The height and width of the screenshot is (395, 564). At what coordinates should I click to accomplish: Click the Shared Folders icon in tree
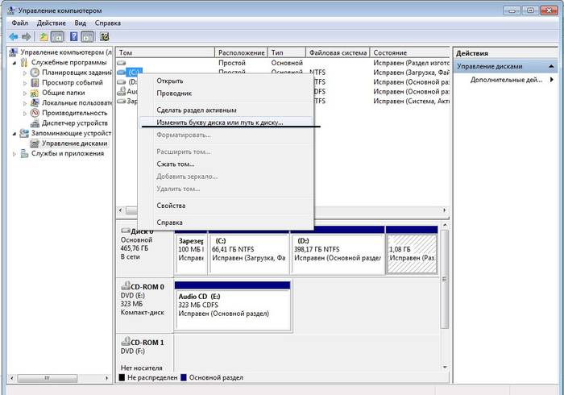(35, 93)
